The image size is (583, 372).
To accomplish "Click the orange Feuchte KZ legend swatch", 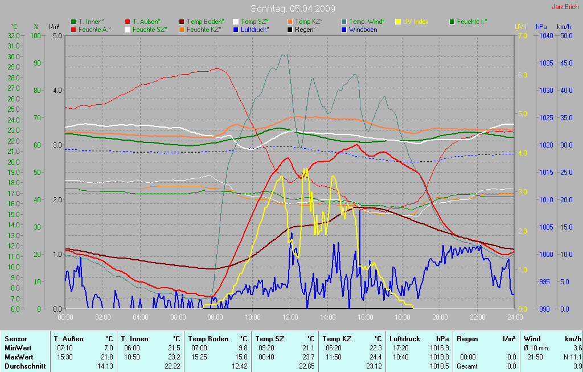I will pyautogui.click(x=182, y=30).
